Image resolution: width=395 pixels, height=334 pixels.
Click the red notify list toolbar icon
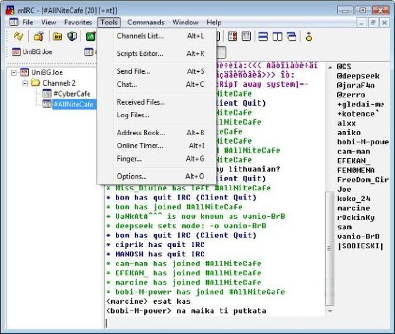(x=232, y=36)
